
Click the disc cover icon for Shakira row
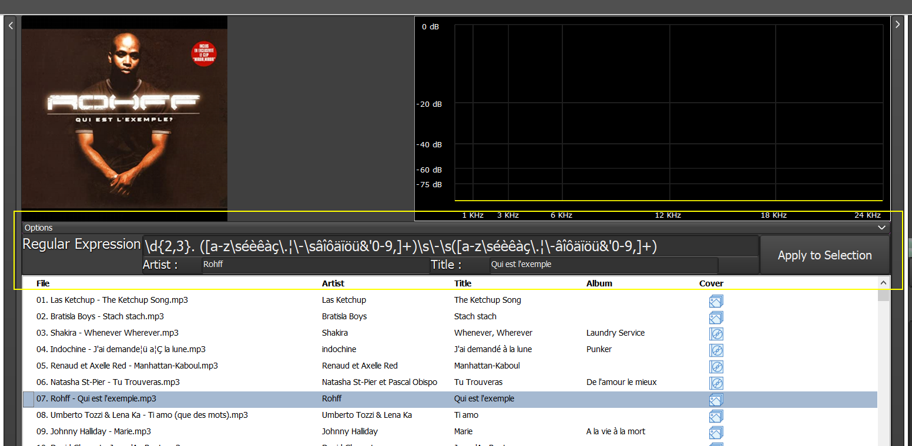(716, 334)
